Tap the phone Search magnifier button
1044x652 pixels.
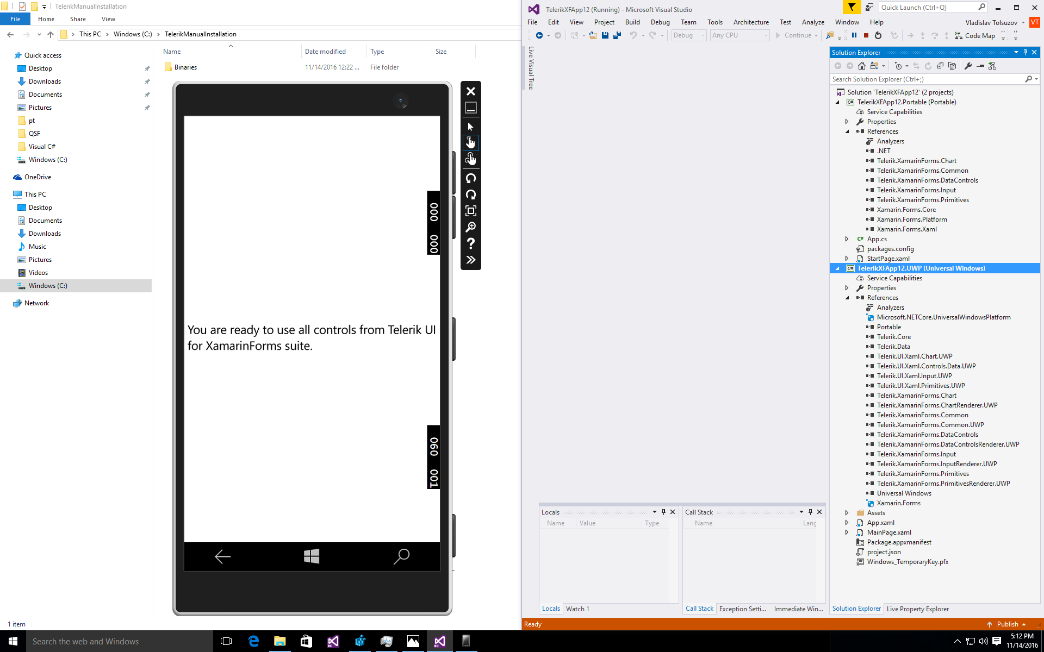click(401, 556)
